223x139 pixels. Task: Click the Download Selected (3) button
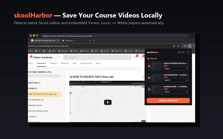pyautogui.click(x=168, y=100)
